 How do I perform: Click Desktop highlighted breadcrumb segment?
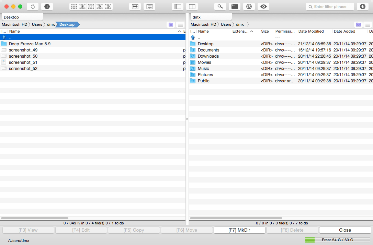(x=67, y=24)
